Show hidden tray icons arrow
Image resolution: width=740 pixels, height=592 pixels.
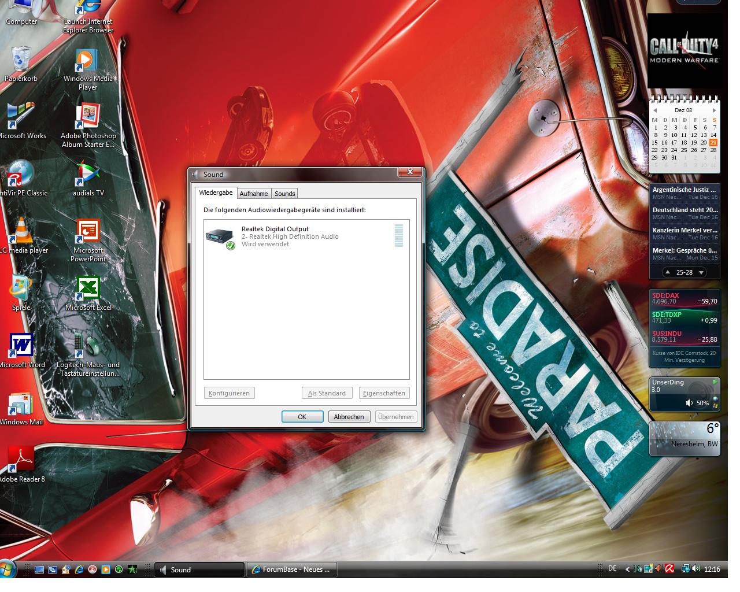(x=628, y=569)
